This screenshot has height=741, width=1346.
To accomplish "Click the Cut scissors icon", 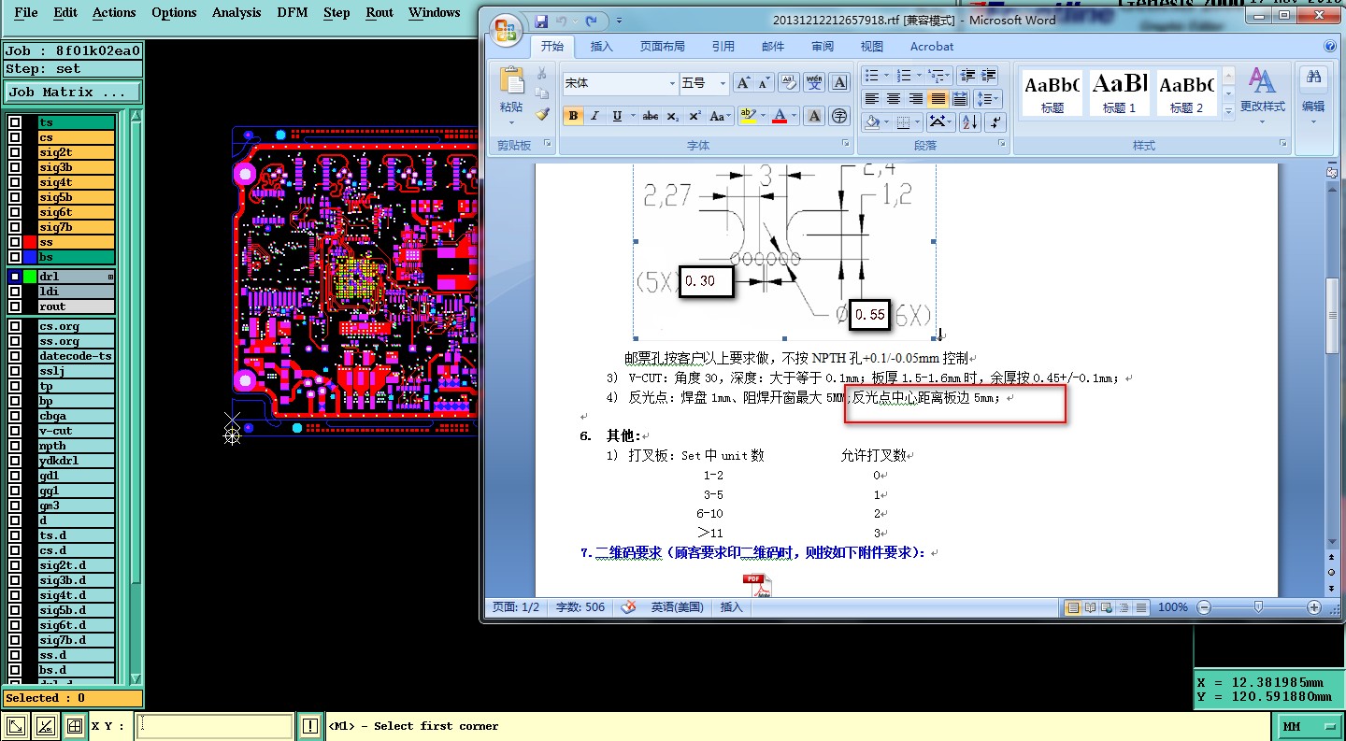I will (x=542, y=73).
